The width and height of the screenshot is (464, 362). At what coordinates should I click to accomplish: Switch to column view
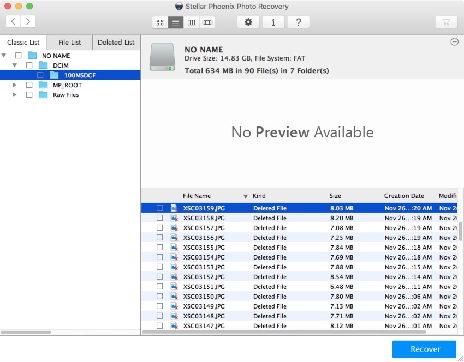tap(192, 22)
